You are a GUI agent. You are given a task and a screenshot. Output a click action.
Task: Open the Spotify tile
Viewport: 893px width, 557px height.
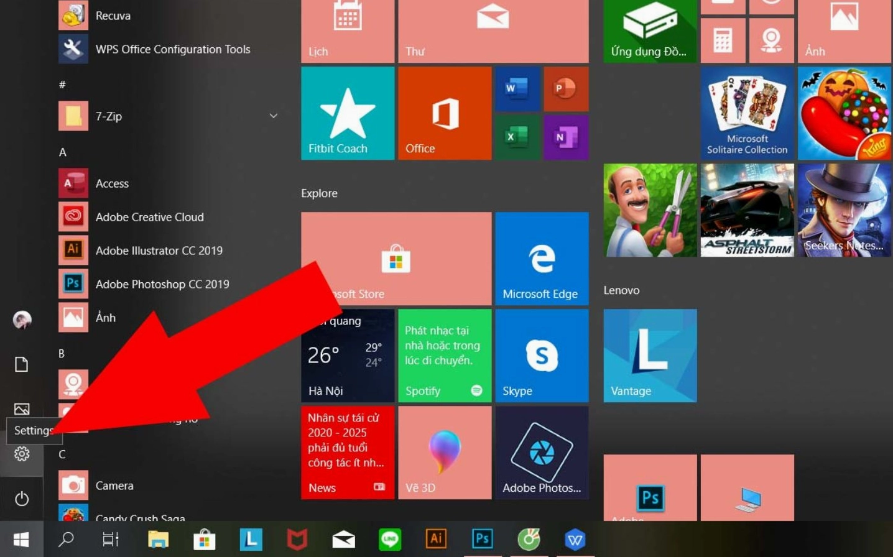445,356
